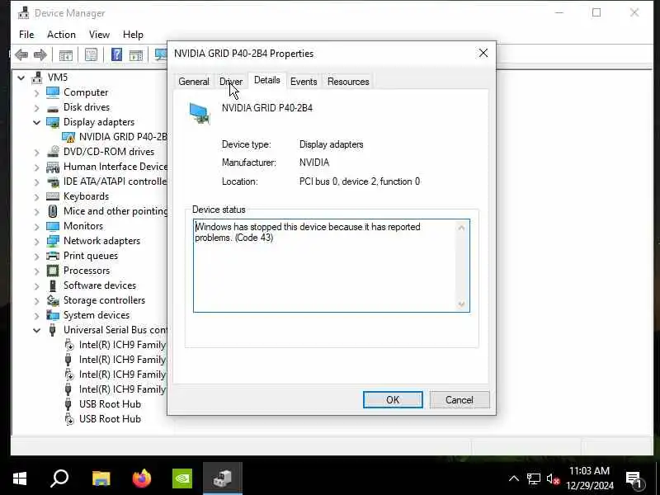Toggle the action pane toolbar icon
Screen dimensions: 660x495
(135, 54)
